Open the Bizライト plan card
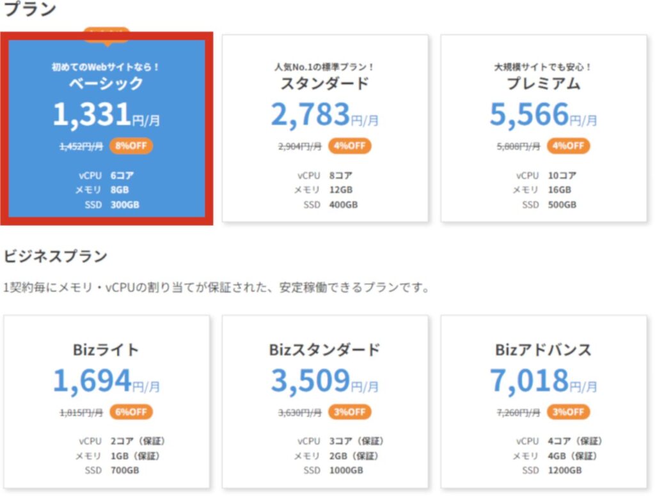The width and height of the screenshot is (655, 496). (106, 403)
